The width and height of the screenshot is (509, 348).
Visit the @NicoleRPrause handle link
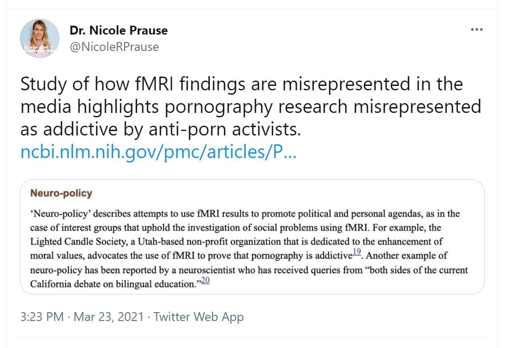[x=114, y=46]
